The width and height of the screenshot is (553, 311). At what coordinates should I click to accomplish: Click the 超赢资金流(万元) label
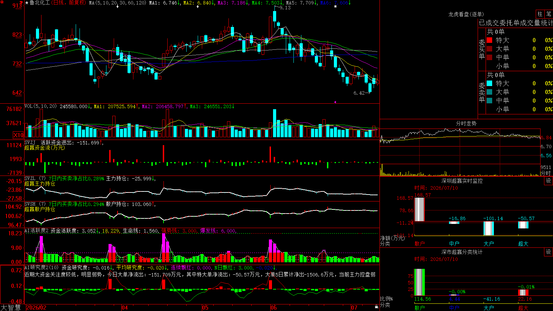[45, 148]
